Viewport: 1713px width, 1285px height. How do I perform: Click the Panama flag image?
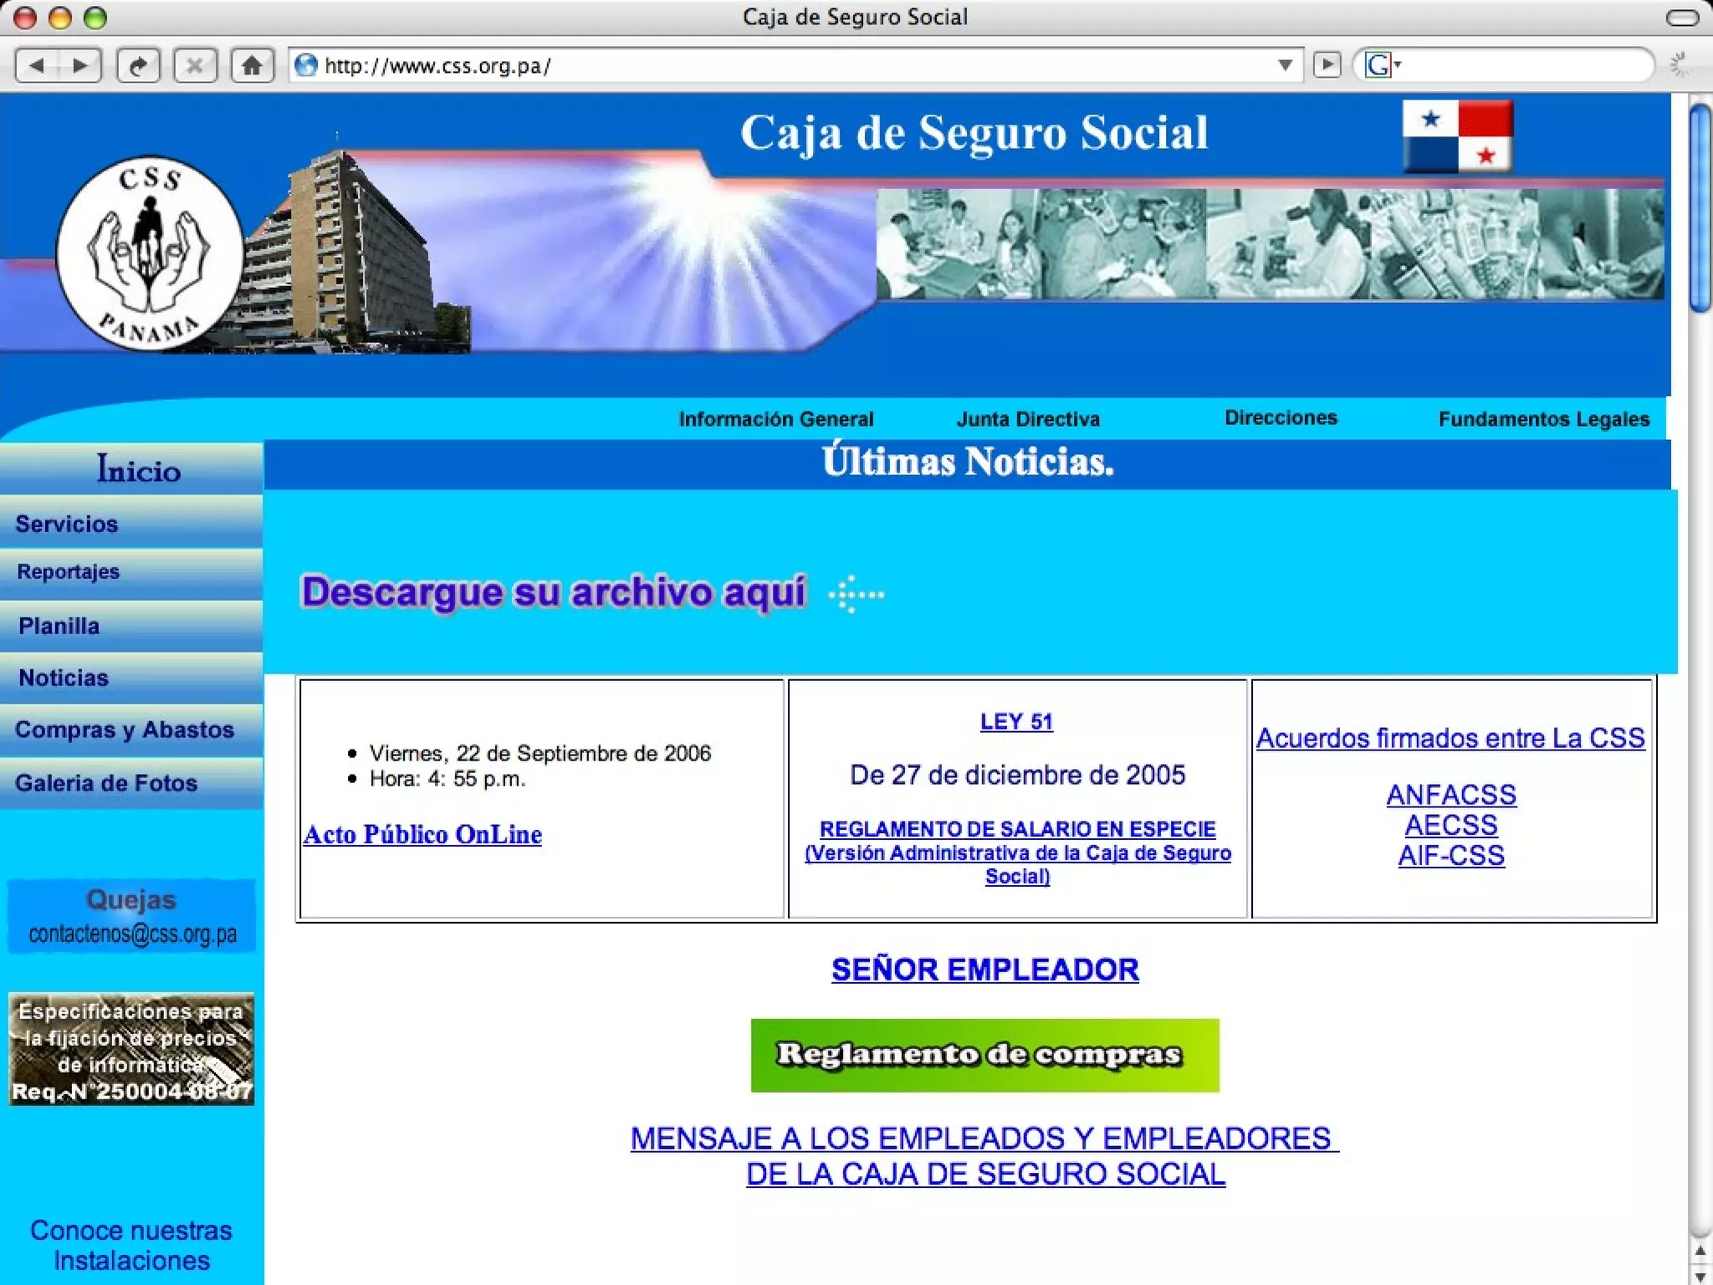(x=1458, y=136)
